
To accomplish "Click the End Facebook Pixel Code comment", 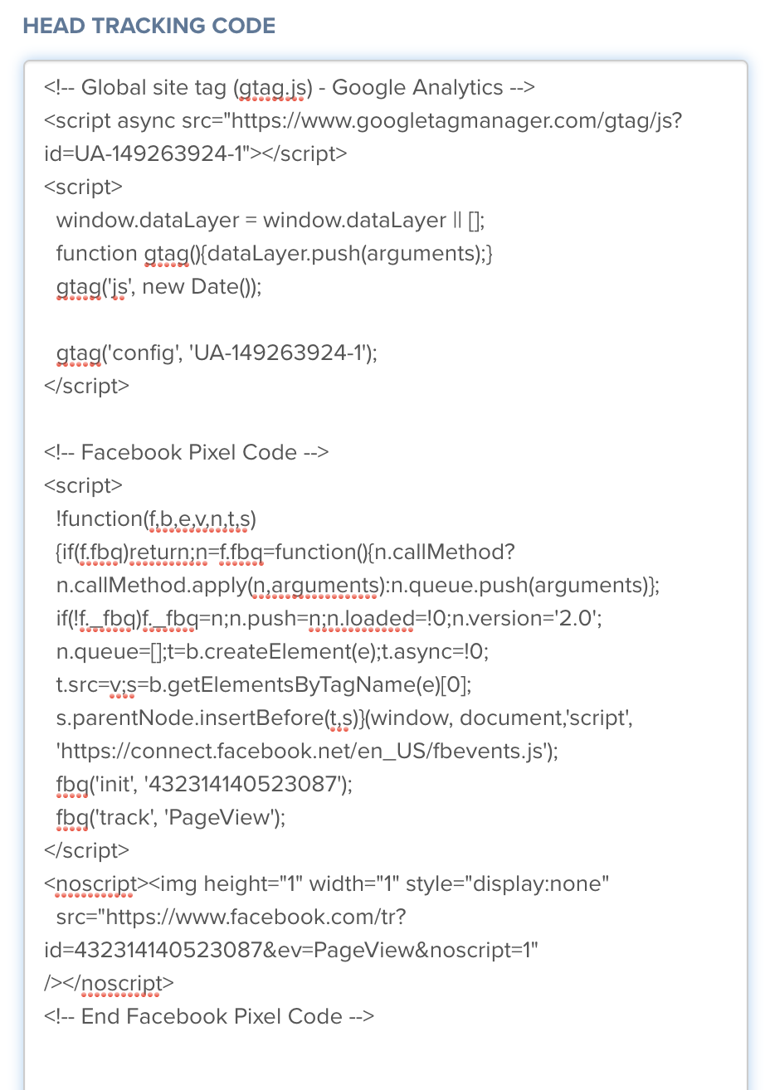I will [209, 1016].
